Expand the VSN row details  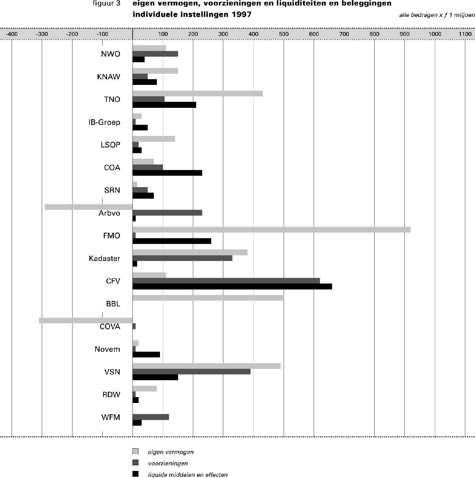(x=111, y=372)
